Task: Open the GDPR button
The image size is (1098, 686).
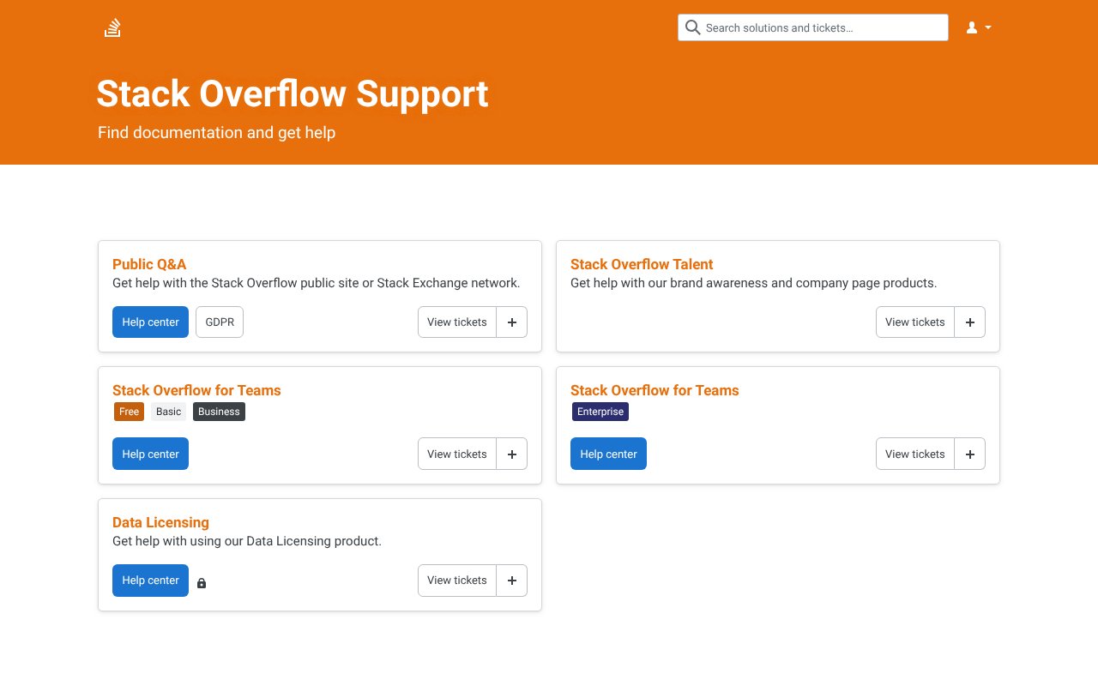Action: click(x=220, y=322)
